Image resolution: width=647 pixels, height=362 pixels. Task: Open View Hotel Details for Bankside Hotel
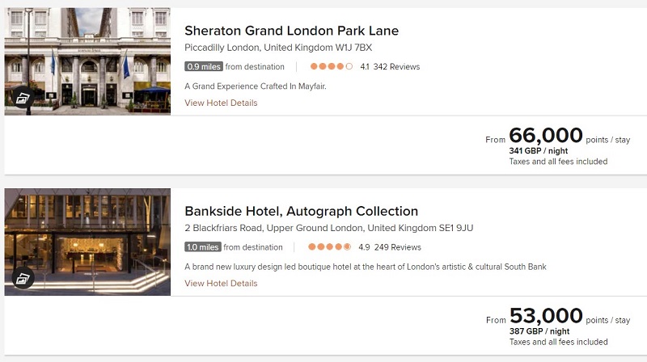coord(221,284)
